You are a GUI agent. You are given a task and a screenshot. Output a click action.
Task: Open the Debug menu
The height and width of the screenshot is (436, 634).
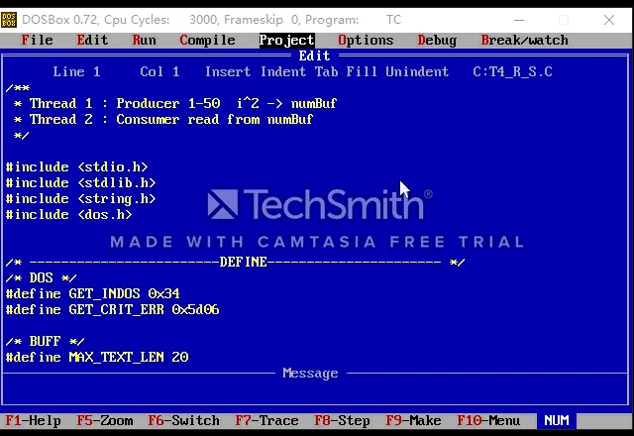coord(437,40)
